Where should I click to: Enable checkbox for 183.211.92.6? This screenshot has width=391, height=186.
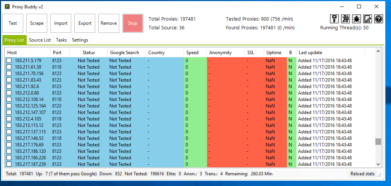click(9, 87)
